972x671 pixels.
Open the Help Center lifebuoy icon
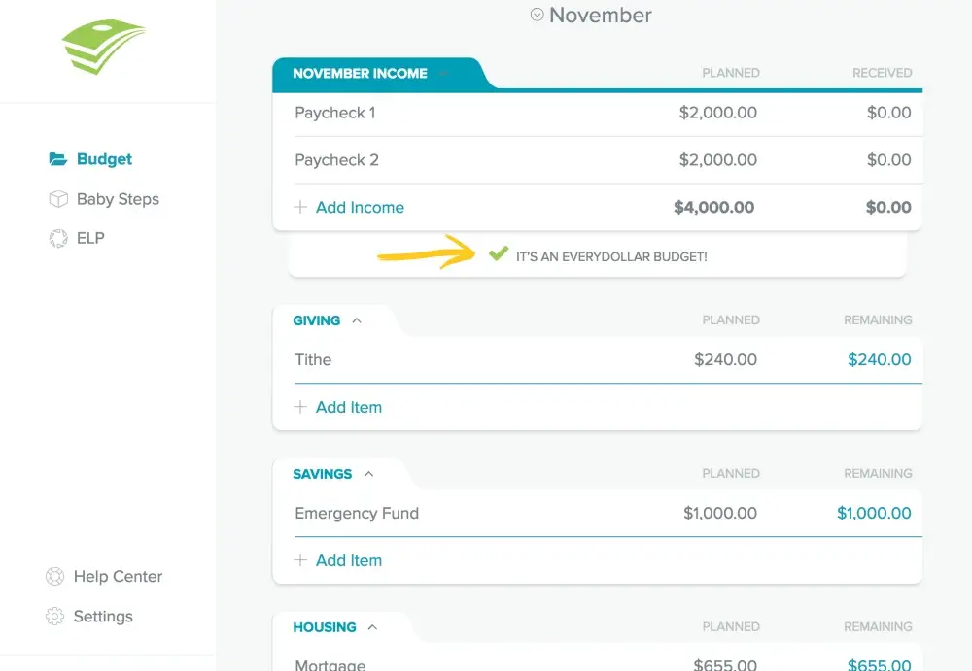(x=54, y=576)
